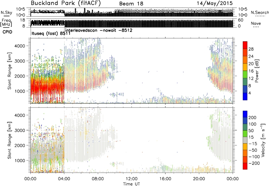Select the 'N.Search' legend label
Viewport: 269px width, 186px height.
pyautogui.click(x=260, y=12)
